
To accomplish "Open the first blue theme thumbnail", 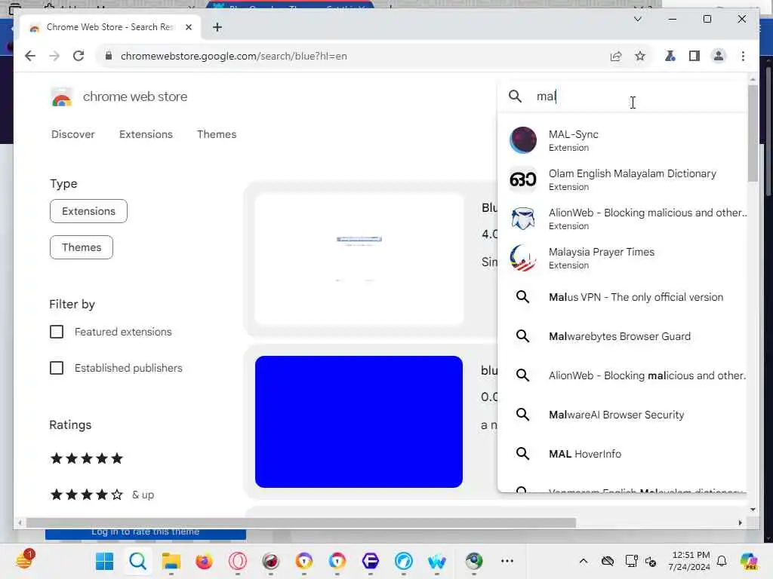I will [x=359, y=260].
